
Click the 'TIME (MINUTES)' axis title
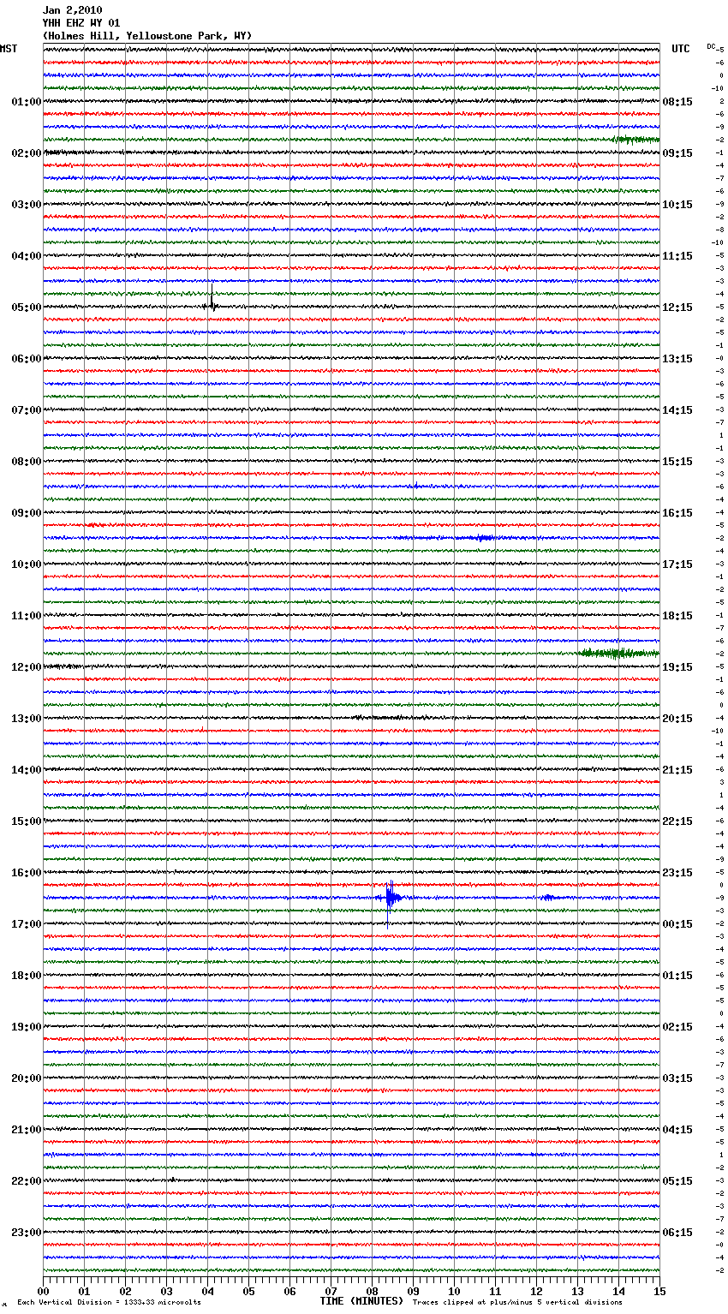(361, 1301)
